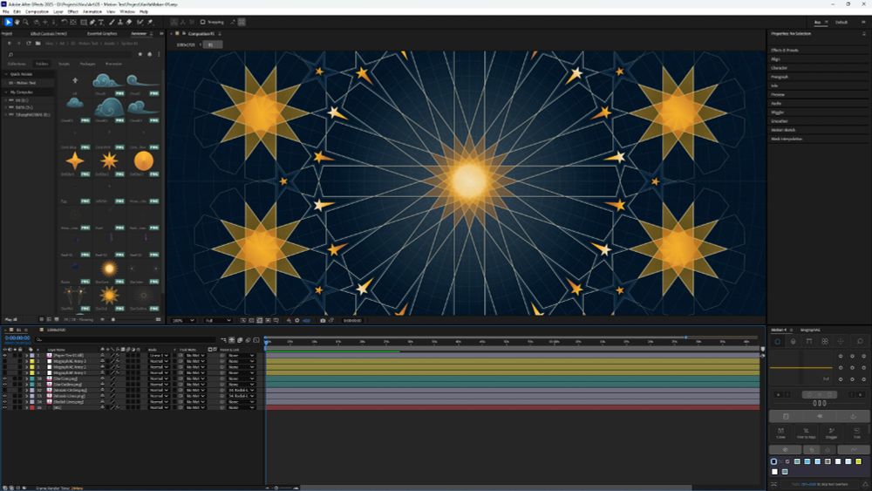Image resolution: width=872 pixels, height=491 pixels.
Task: Click the timeline search input field
Action: pyautogui.click(x=125, y=340)
